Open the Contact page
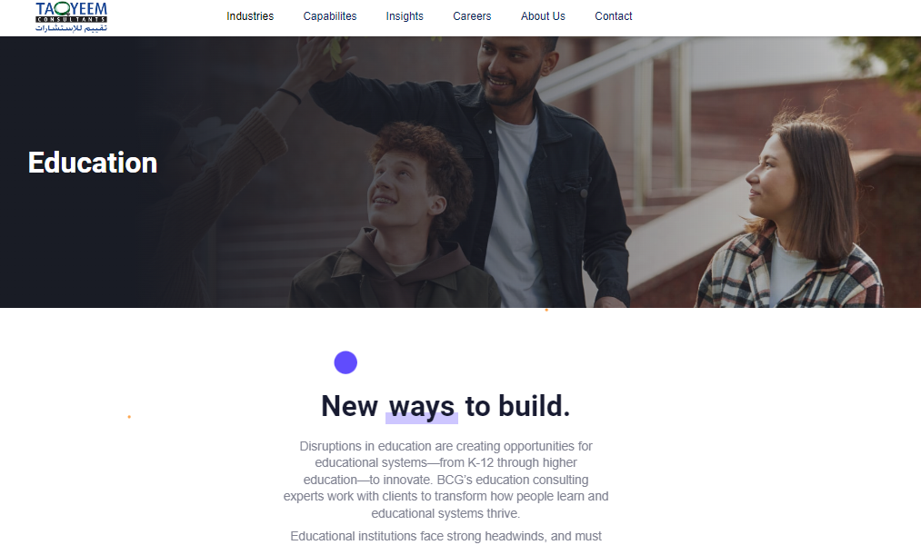 [x=613, y=16]
